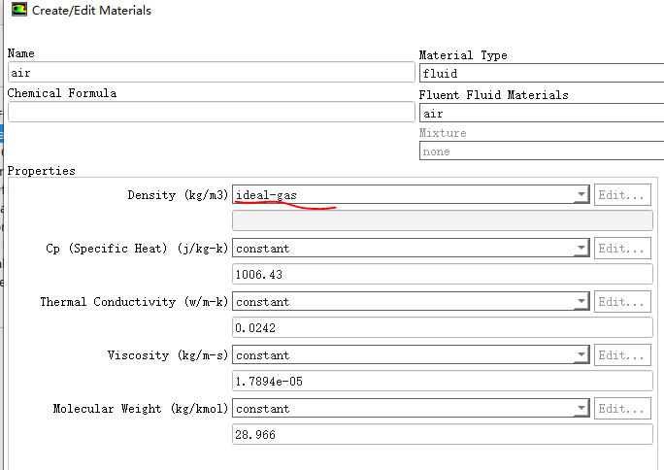Click the thermal conductivity value 0.0242
The image size is (664, 470).
443,328
